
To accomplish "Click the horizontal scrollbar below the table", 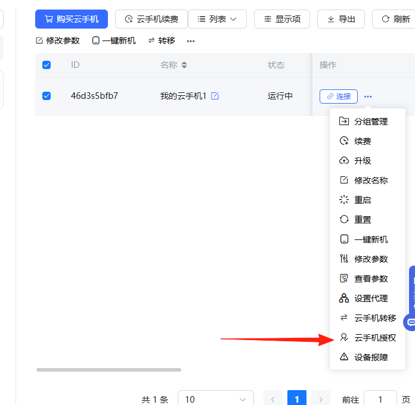I will (x=109, y=370).
